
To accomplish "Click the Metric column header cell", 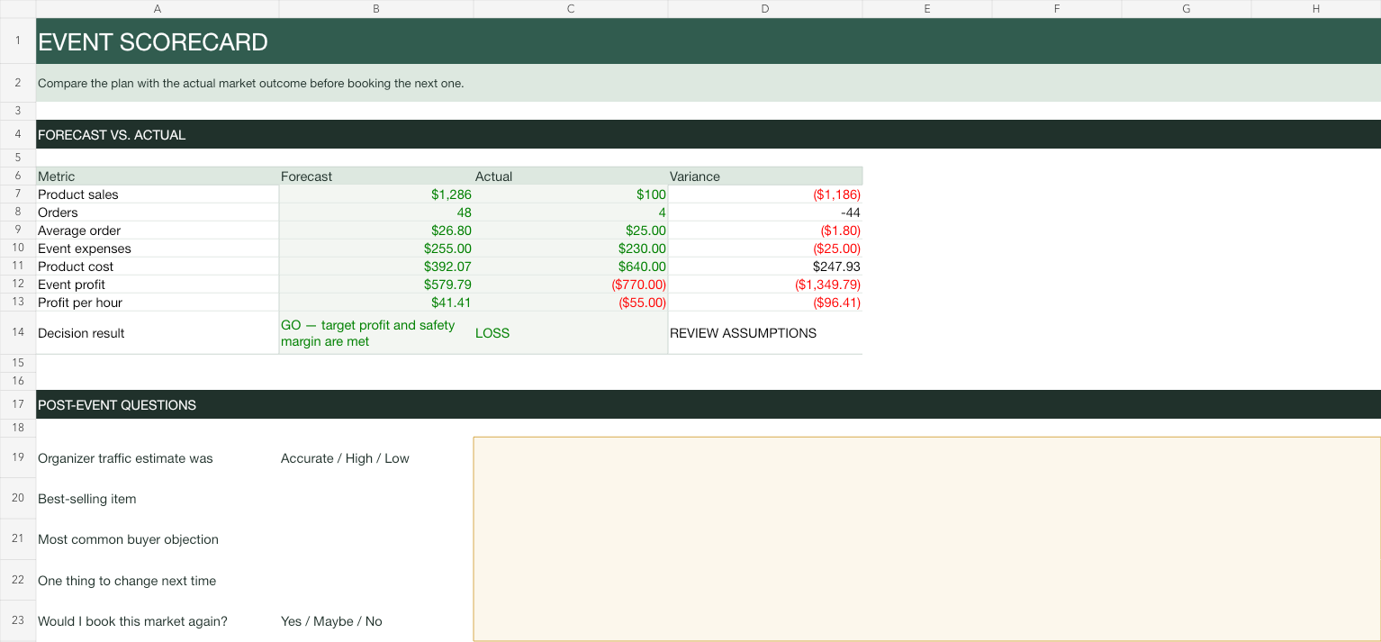I will tap(158, 176).
